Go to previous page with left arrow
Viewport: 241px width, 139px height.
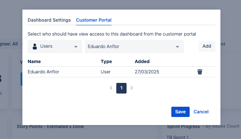coord(111,88)
